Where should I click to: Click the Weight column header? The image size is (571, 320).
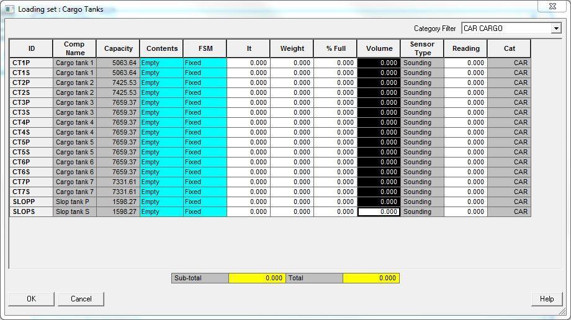coord(292,48)
